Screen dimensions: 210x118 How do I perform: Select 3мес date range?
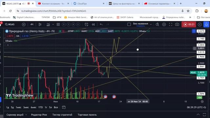point(26,107)
